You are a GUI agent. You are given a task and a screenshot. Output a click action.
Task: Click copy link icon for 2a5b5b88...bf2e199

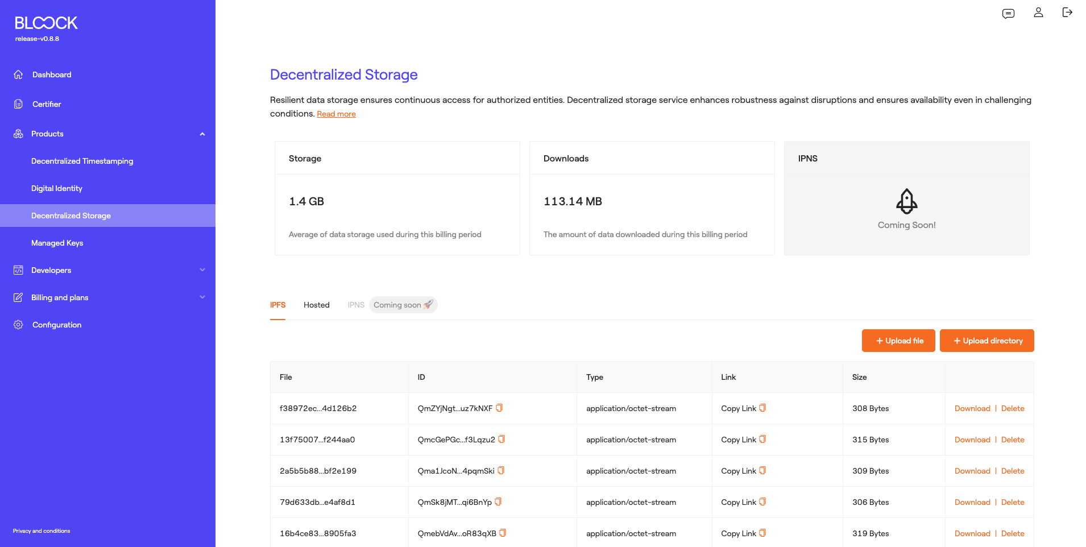coord(762,470)
